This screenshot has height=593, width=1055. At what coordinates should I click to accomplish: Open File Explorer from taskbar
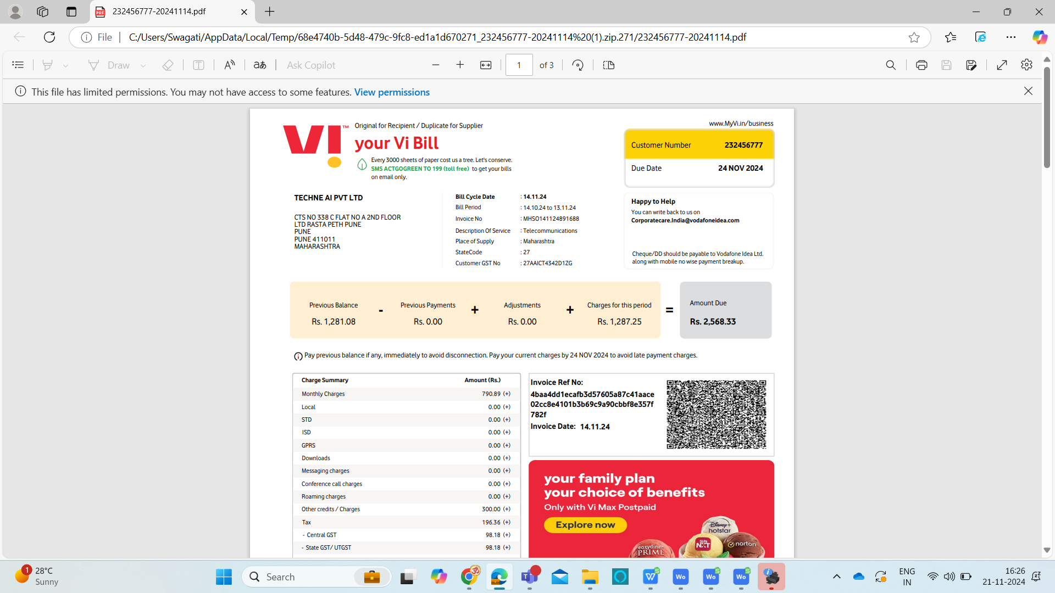click(590, 577)
